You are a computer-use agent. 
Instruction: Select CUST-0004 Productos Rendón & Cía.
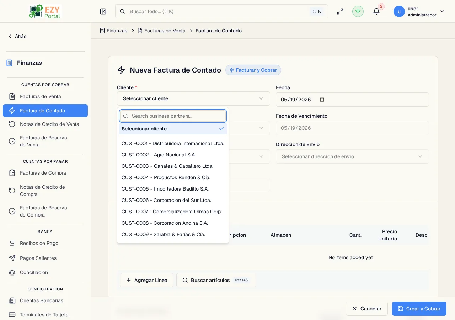(x=173, y=177)
